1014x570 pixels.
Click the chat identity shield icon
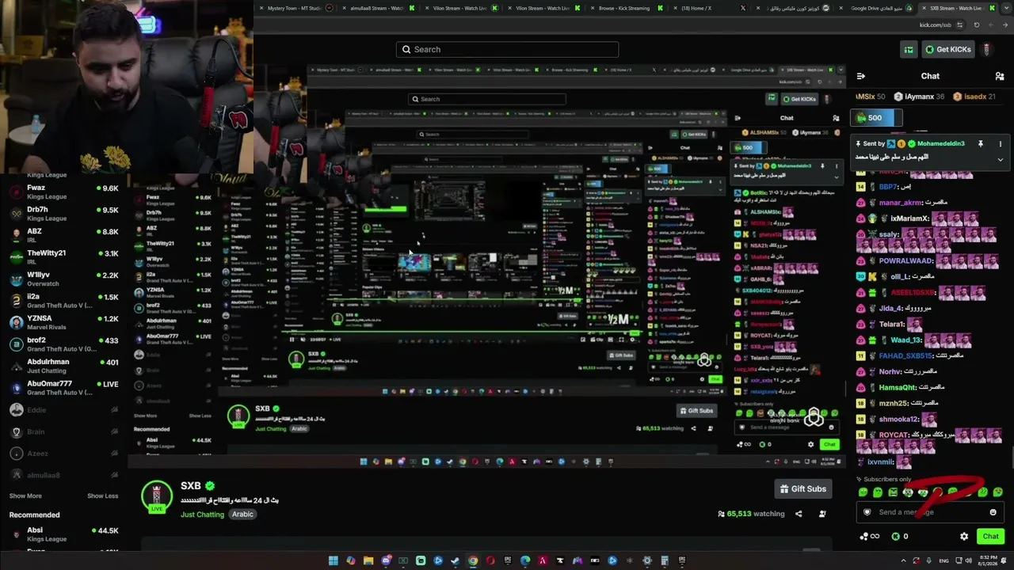coord(867,512)
